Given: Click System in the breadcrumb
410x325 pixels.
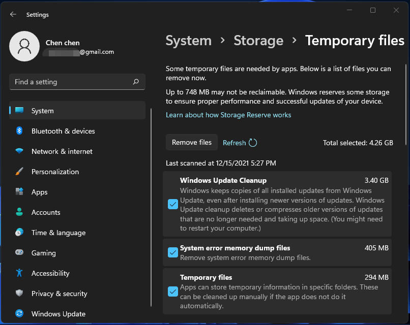Looking at the screenshot, I should 189,41.
